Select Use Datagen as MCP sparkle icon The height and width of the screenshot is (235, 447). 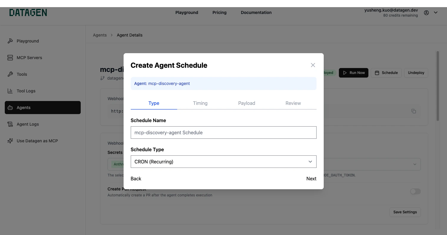tap(10, 141)
